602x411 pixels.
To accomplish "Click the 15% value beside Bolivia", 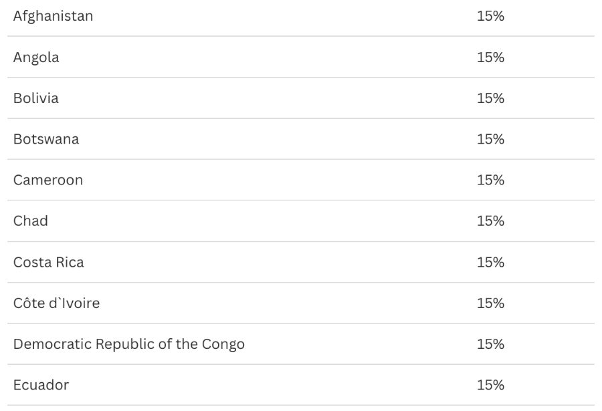I will 490,98.
